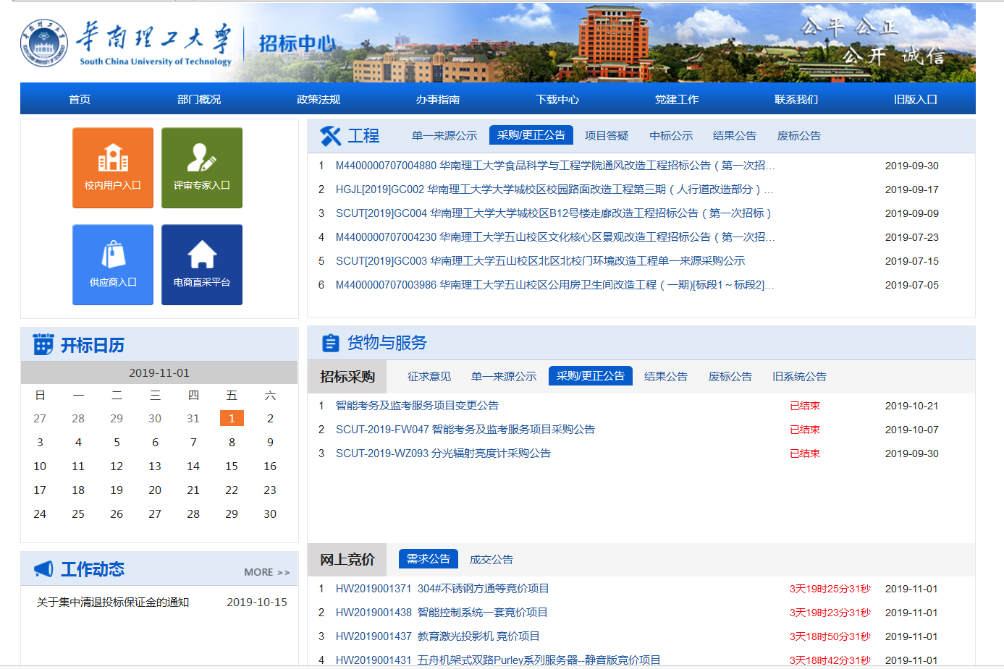Click the 工程 tools icon
Viewport: 1004px width, 669px height.
point(331,136)
